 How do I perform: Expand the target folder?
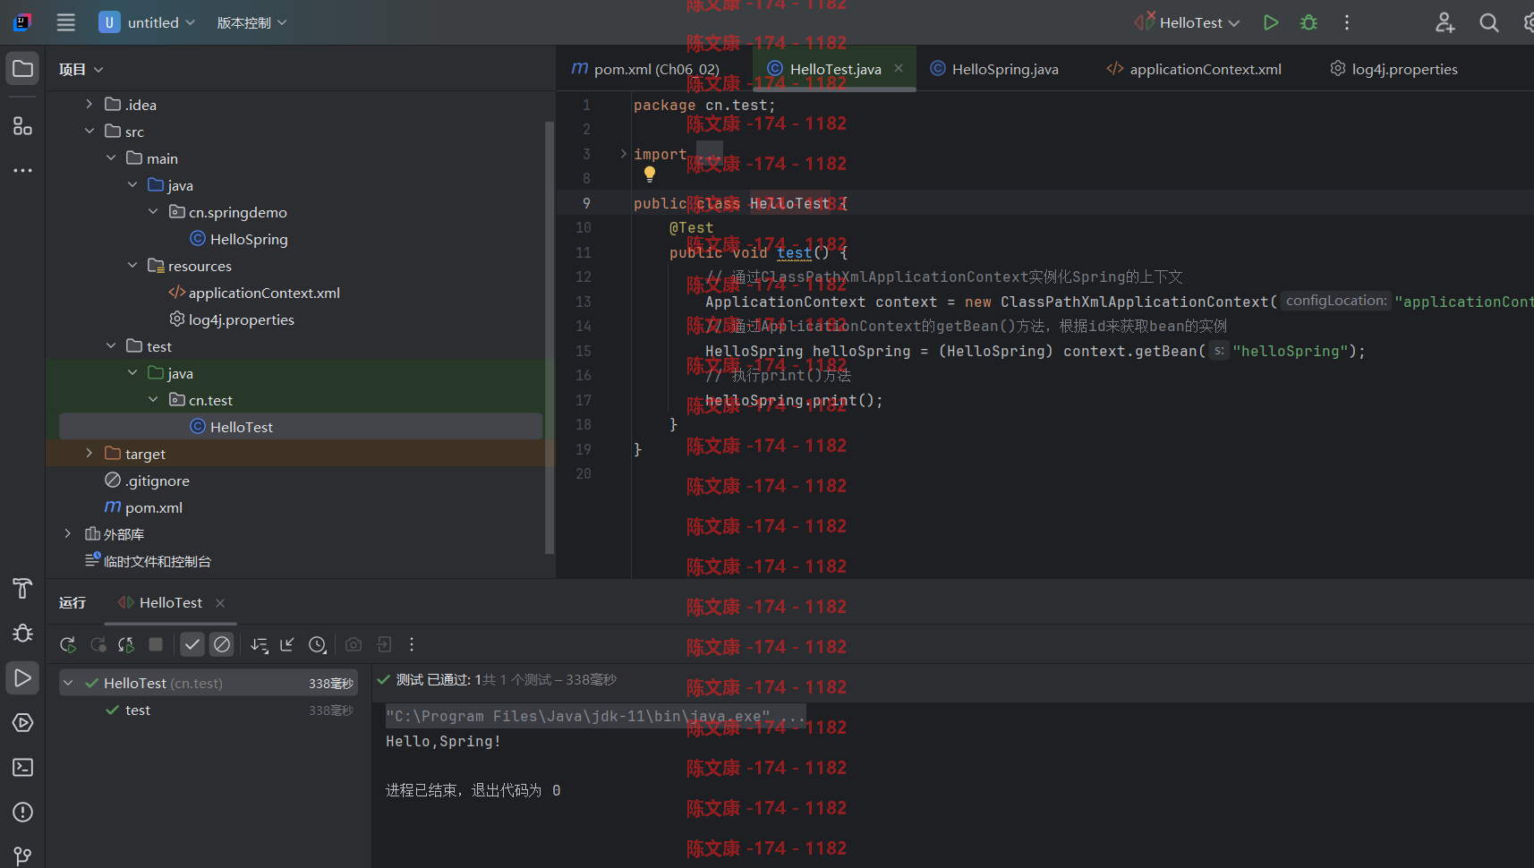89,454
